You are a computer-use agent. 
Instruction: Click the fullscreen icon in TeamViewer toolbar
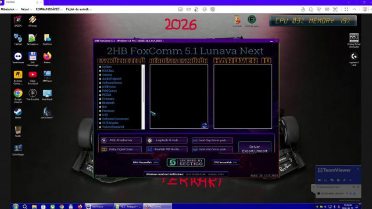coord(346,9)
